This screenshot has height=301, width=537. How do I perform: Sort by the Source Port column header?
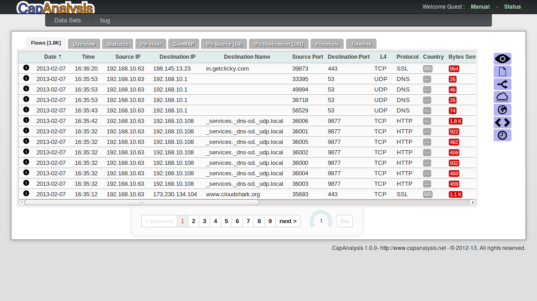[x=308, y=57]
